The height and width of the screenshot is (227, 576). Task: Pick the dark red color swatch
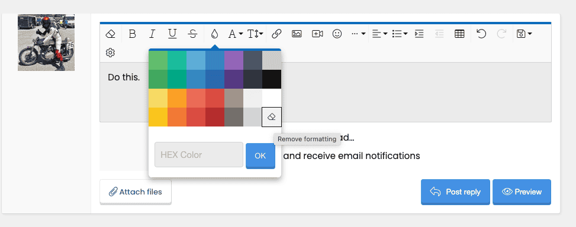215,117
